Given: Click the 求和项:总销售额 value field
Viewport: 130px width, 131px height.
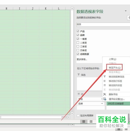Looking at the screenshot, I should pos(118,104).
